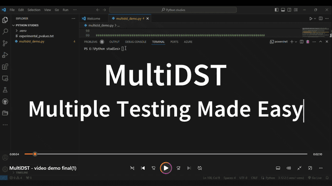
Task: Split the editor right
Action: click(x=321, y=19)
